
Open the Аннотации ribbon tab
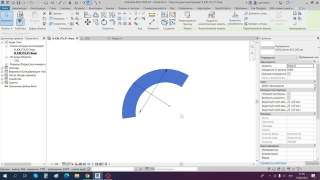coord(95,8)
